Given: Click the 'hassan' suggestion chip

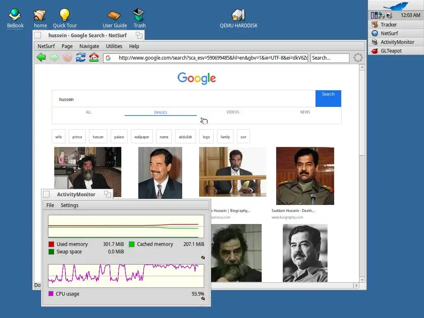Looking at the screenshot, I should (x=98, y=136).
